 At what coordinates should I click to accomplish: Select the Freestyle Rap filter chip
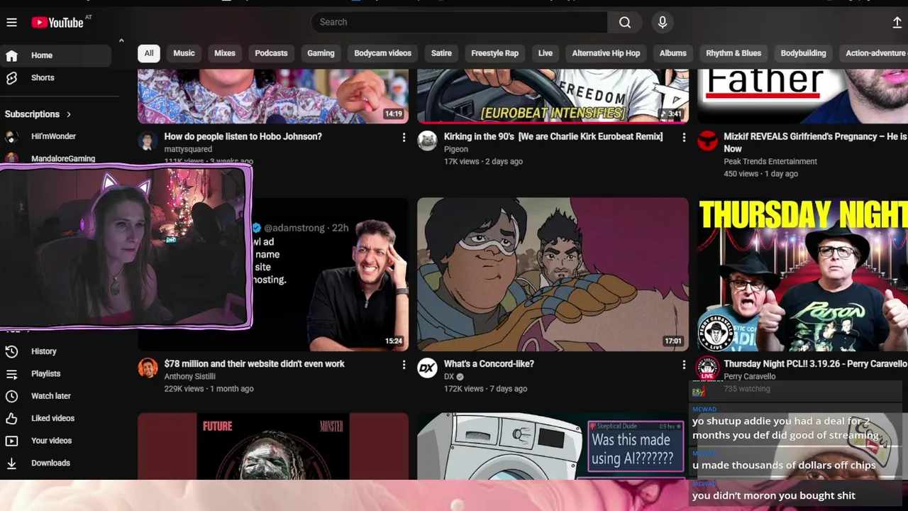point(494,53)
